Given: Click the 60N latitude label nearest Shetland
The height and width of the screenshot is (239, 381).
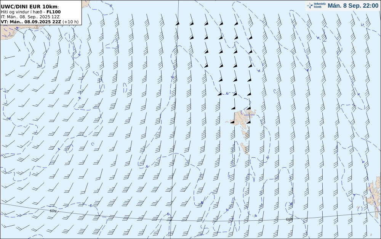Looking at the screenshot, I should pyautogui.click(x=289, y=219).
